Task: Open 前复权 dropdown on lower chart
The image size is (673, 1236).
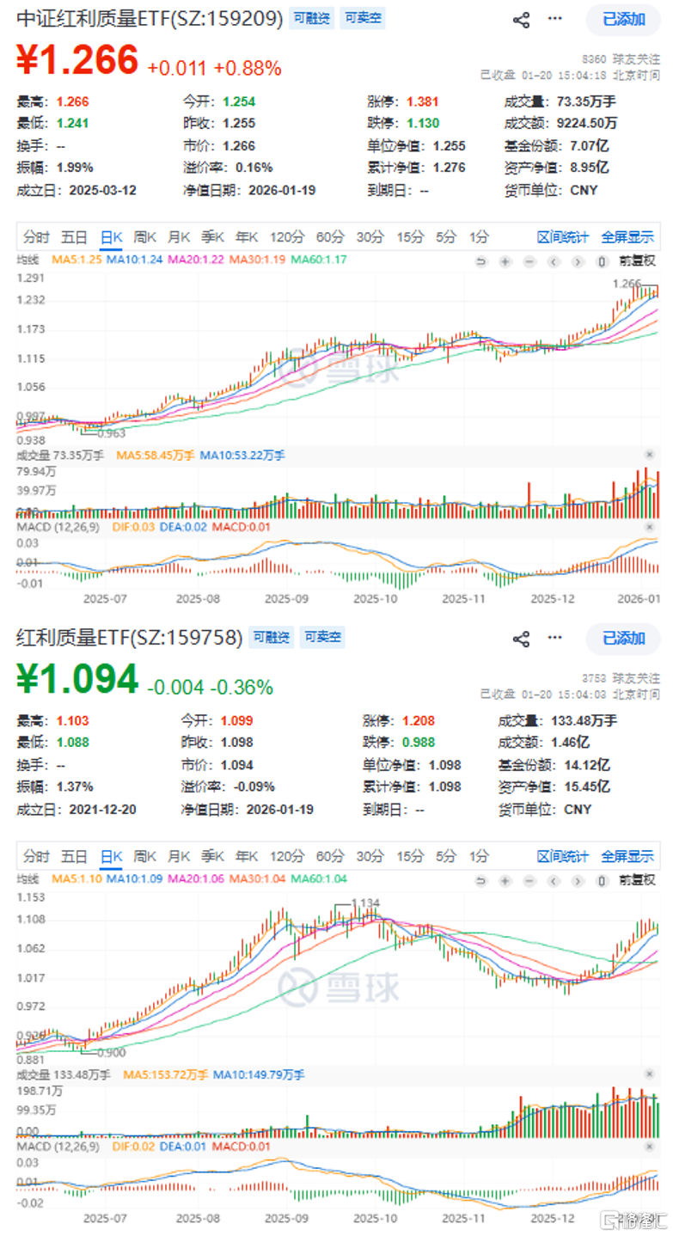Action: click(638, 880)
